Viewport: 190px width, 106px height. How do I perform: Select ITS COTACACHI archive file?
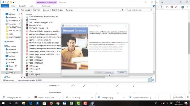[34, 25]
